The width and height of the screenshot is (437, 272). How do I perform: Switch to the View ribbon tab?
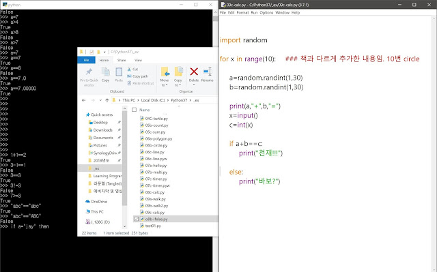(x=138, y=60)
